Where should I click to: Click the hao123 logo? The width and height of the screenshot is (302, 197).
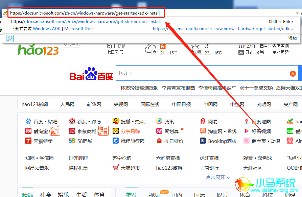tap(38, 50)
